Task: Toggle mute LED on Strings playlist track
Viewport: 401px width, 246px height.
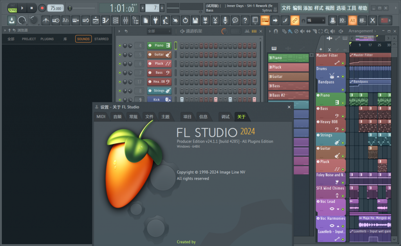Action: click(343, 143)
